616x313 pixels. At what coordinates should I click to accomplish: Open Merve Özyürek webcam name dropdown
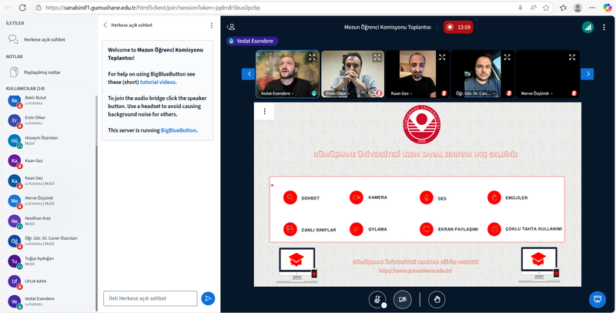[537, 93]
